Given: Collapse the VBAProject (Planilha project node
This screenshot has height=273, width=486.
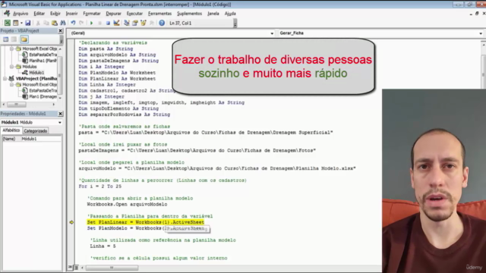Looking at the screenshot, I should tap(5, 79).
